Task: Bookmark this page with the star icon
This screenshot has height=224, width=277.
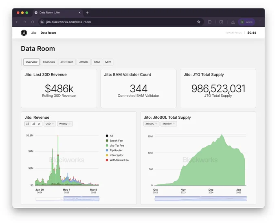Action: coord(199,22)
